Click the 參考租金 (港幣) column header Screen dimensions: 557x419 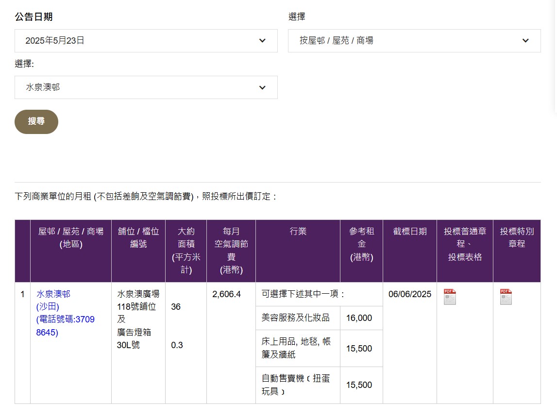(x=361, y=251)
